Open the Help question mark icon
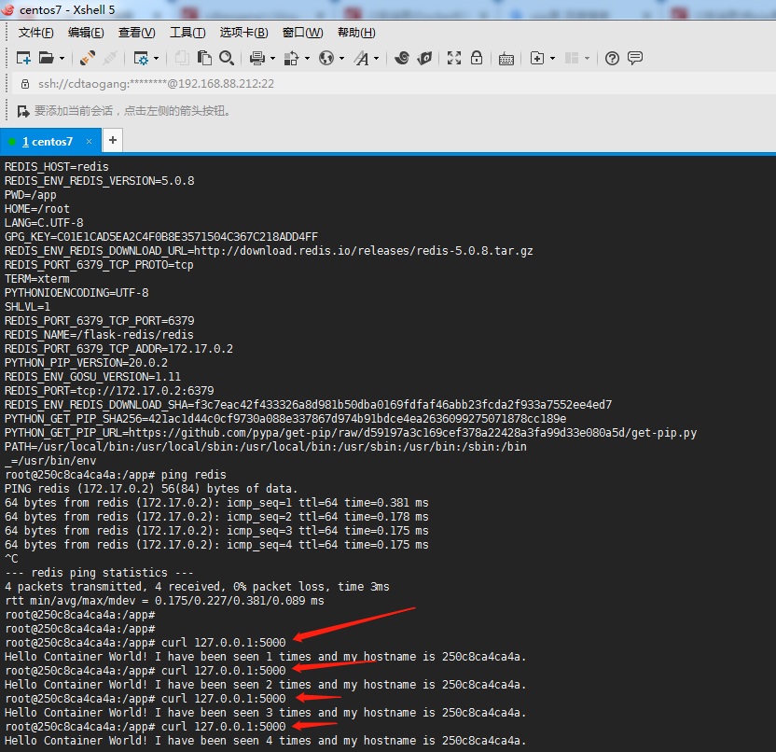This screenshot has width=776, height=752. point(612,59)
